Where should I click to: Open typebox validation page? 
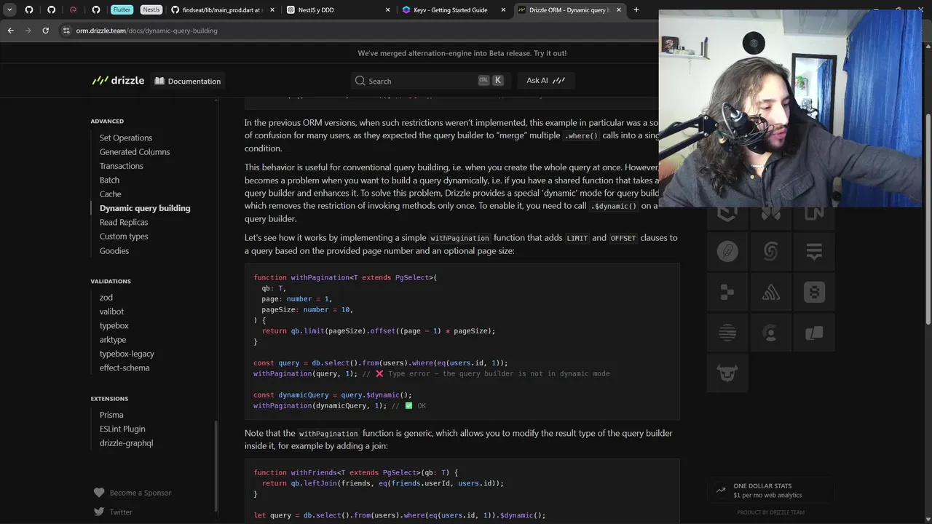(114, 325)
